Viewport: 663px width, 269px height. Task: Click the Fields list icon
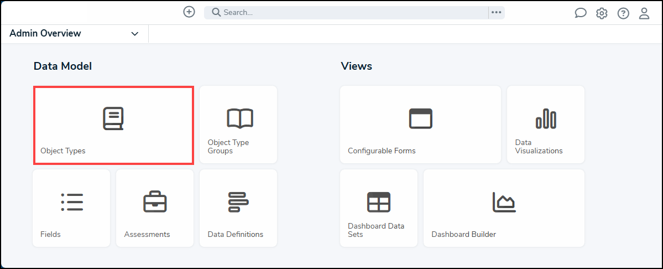71,202
